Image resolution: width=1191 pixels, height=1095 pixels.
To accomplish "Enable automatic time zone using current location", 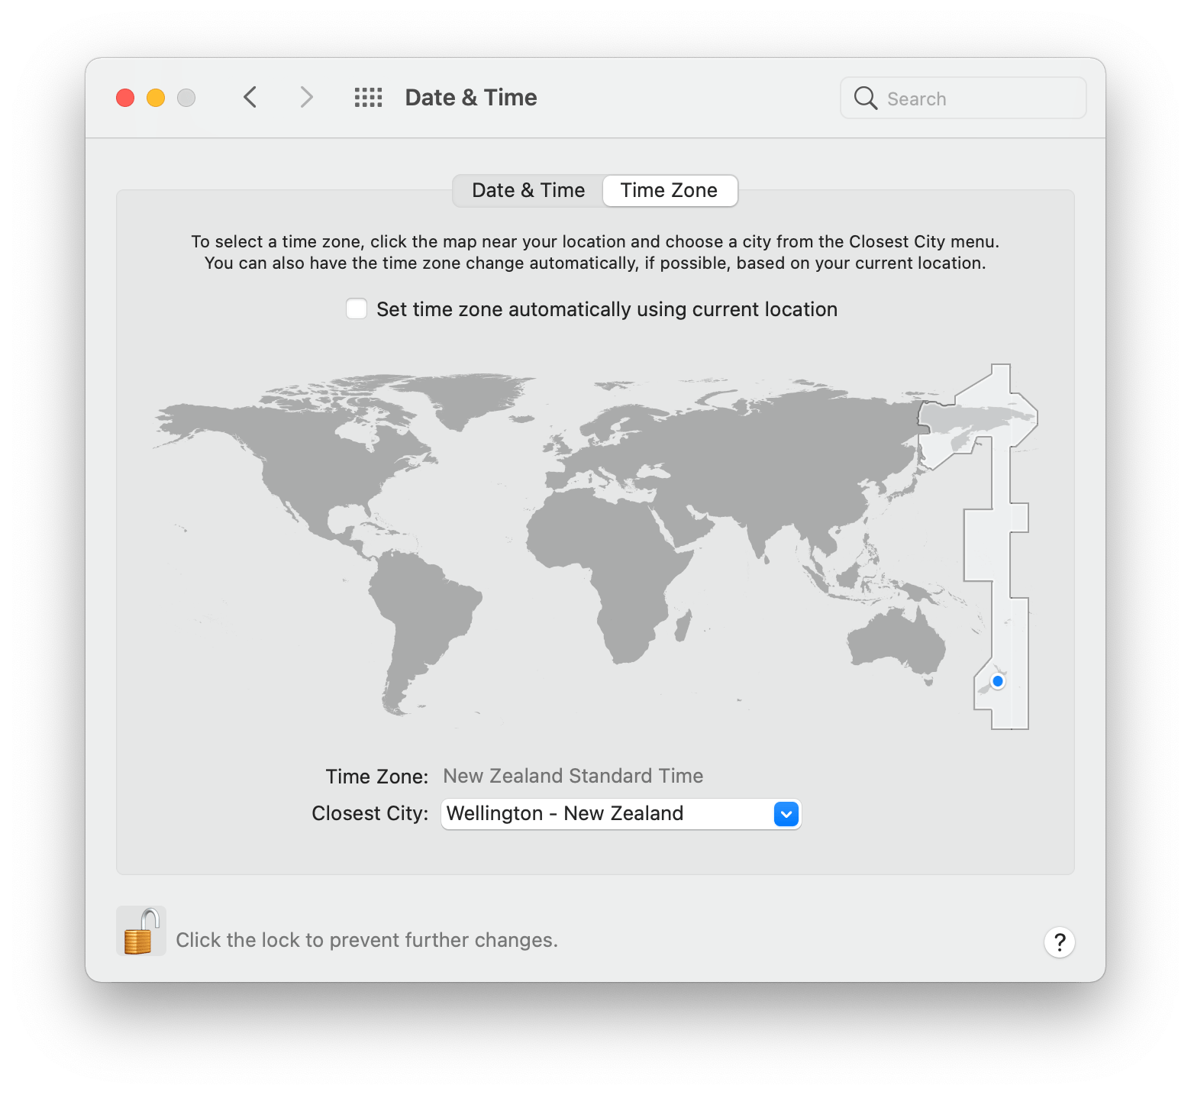I will 356,308.
